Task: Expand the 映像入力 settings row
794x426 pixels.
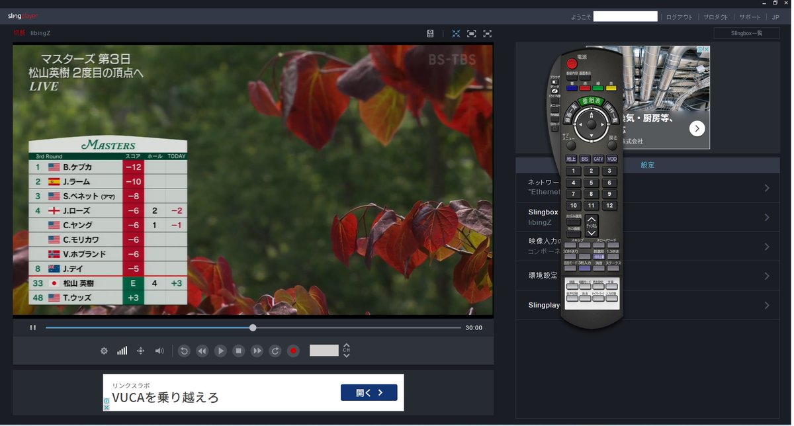Action: (x=647, y=246)
